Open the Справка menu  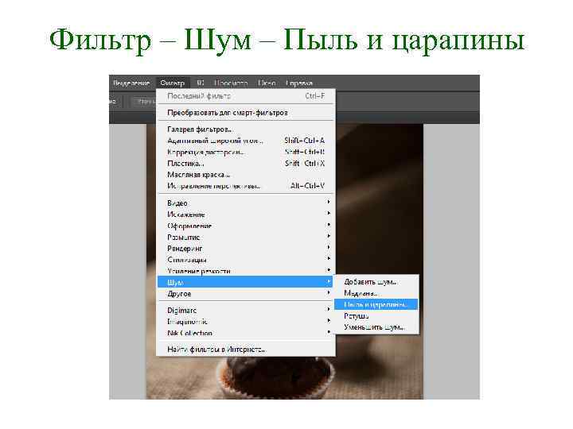pos(299,83)
